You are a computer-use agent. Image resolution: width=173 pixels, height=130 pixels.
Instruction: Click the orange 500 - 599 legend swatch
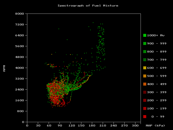[145, 76]
